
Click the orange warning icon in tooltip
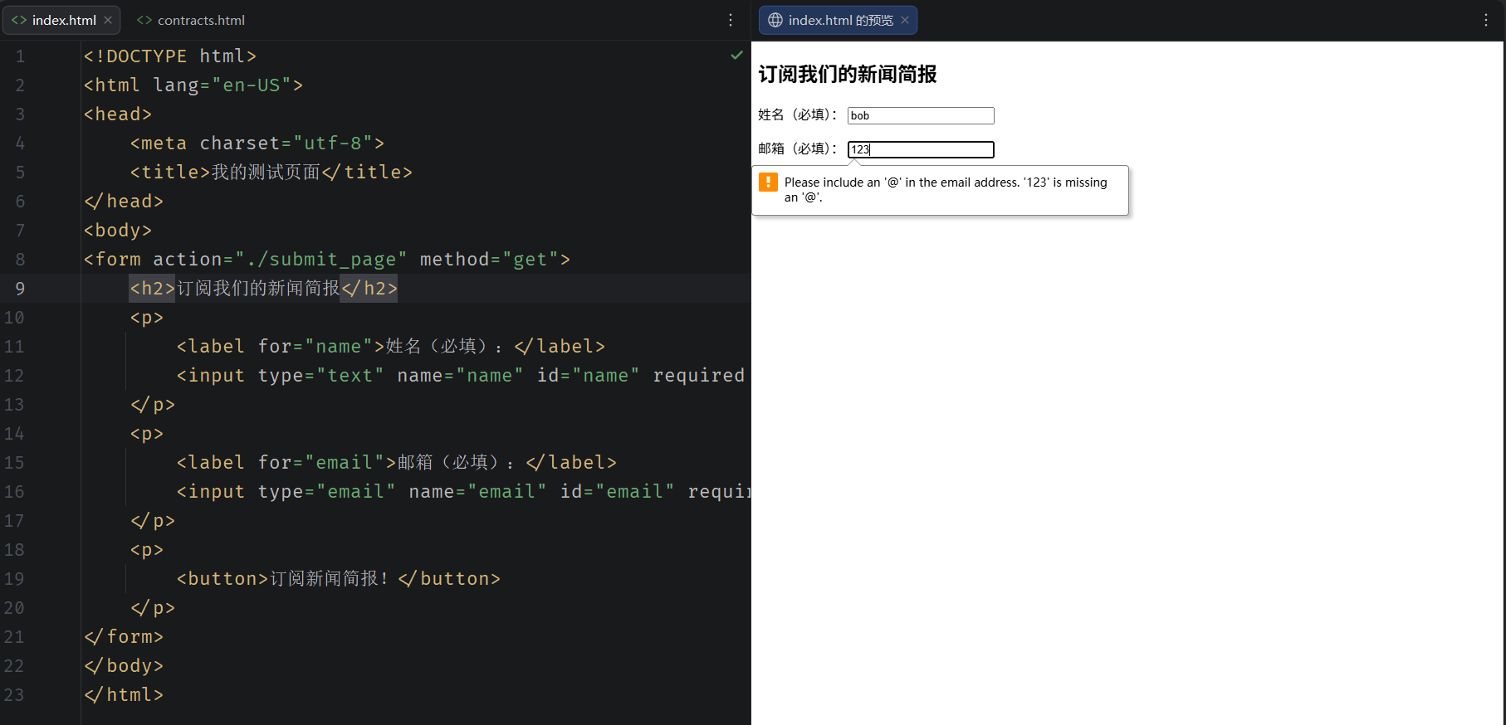click(x=769, y=182)
